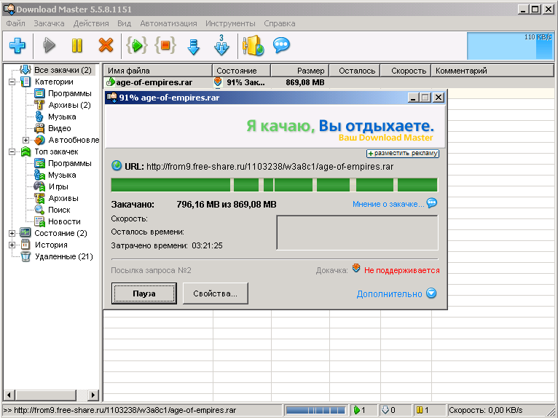Select Игры under Топ закачек
This screenshot has width=558, height=418.
pyautogui.click(x=58, y=186)
